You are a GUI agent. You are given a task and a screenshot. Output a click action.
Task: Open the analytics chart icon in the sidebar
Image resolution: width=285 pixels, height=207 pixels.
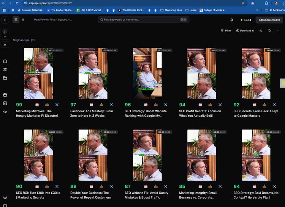pos(5,103)
